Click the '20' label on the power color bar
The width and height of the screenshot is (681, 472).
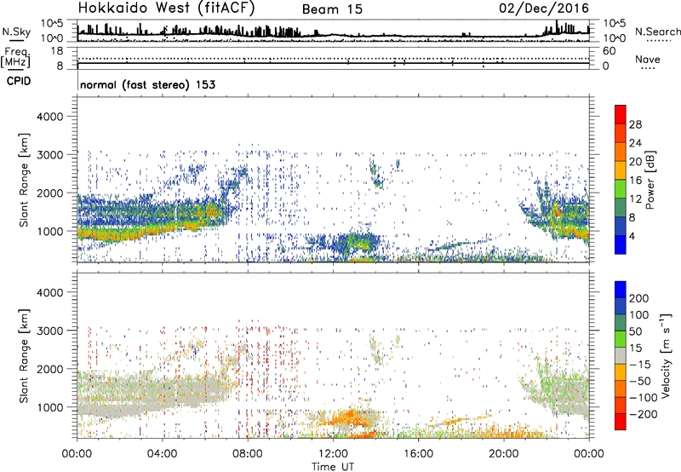pyautogui.click(x=635, y=162)
